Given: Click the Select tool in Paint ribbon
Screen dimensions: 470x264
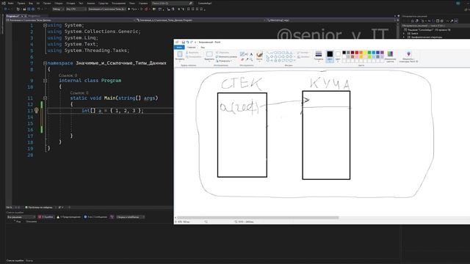Looking at the screenshot, I should tap(209, 56).
